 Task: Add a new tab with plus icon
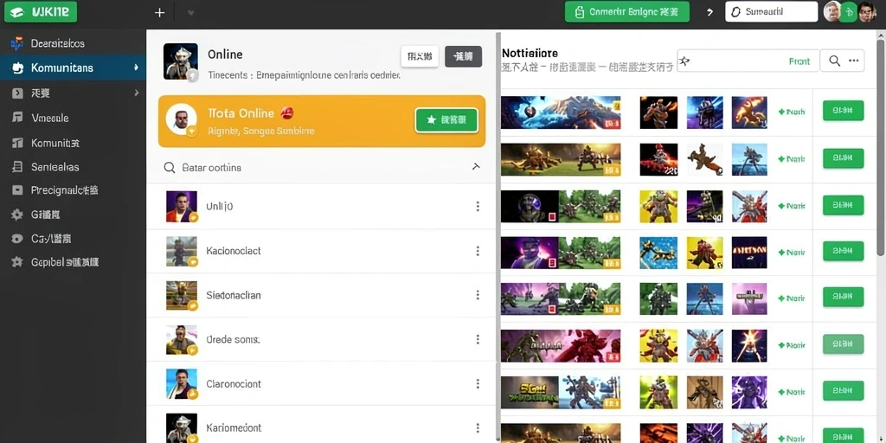(x=160, y=12)
